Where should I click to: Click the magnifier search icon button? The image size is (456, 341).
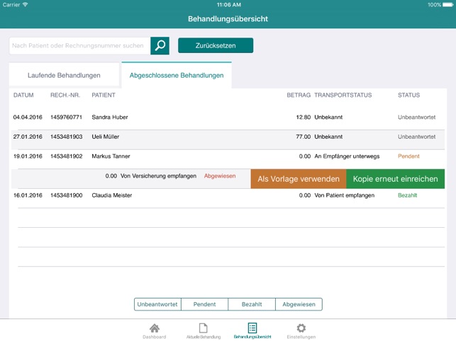(160, 45)
